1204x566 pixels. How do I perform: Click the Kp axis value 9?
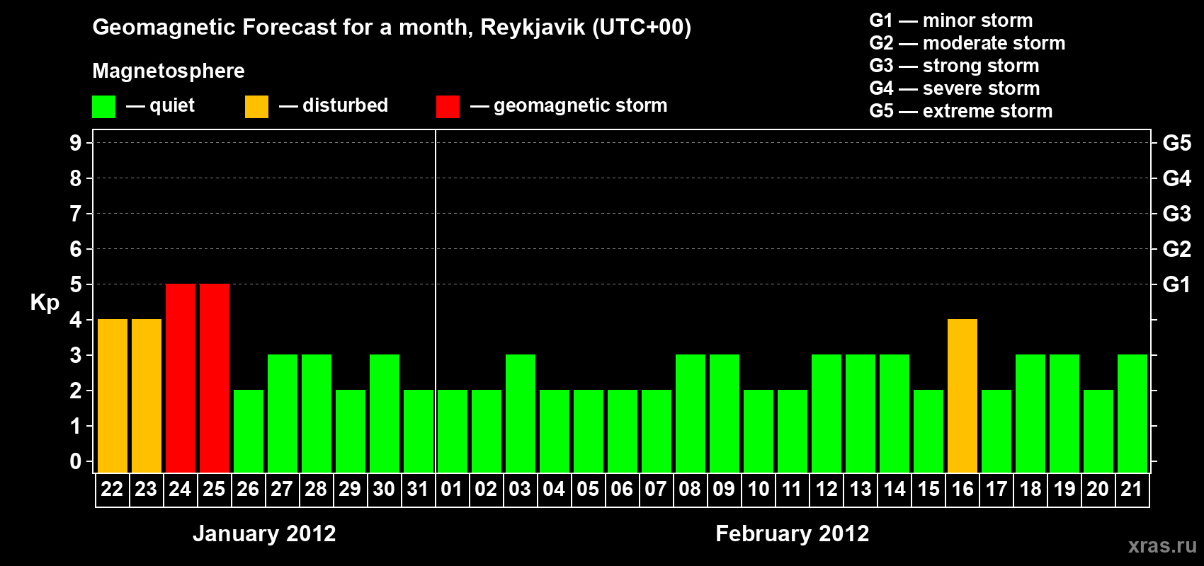[x=75, y=143]
